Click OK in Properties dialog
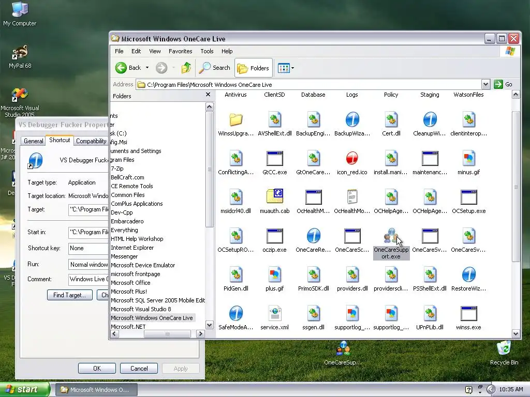The width and height of the screenshot is (530, 397). tap(97, 368)
